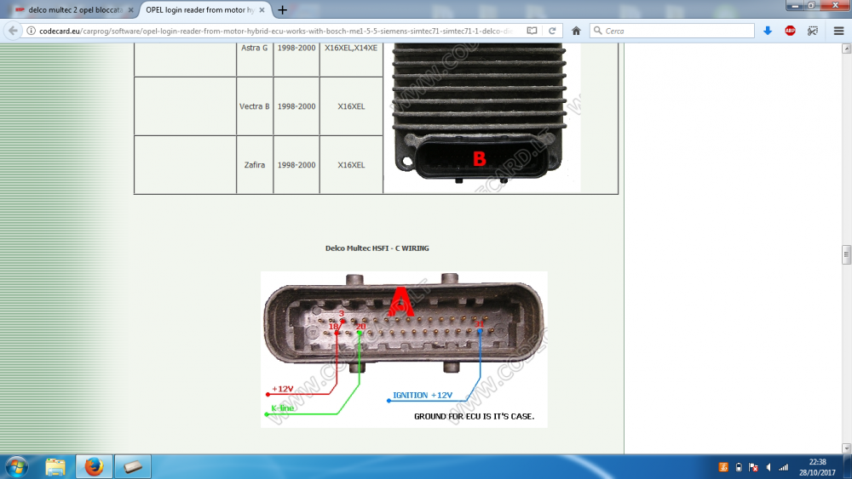Open the Firefox hamburger menu
Screen dimensions: 852x479
pos(838,31)
